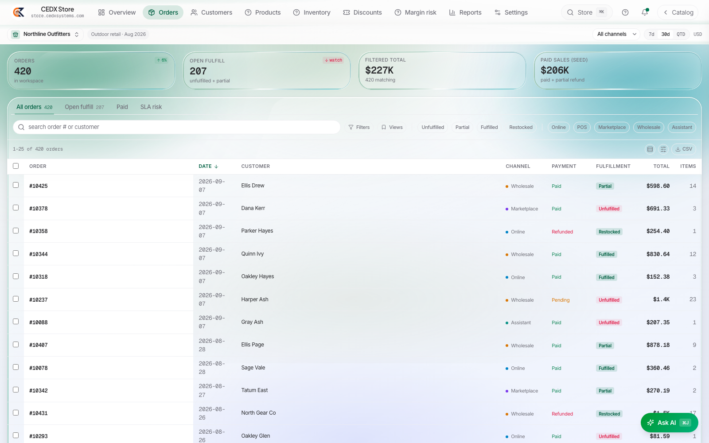
Task: Check the select-all orders checkbox
Action: pyautogui.click(x=16, y=166)
